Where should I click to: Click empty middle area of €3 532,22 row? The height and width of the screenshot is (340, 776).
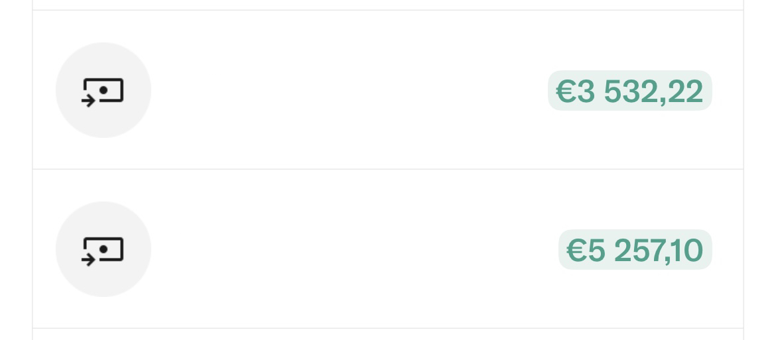[346, 90]
